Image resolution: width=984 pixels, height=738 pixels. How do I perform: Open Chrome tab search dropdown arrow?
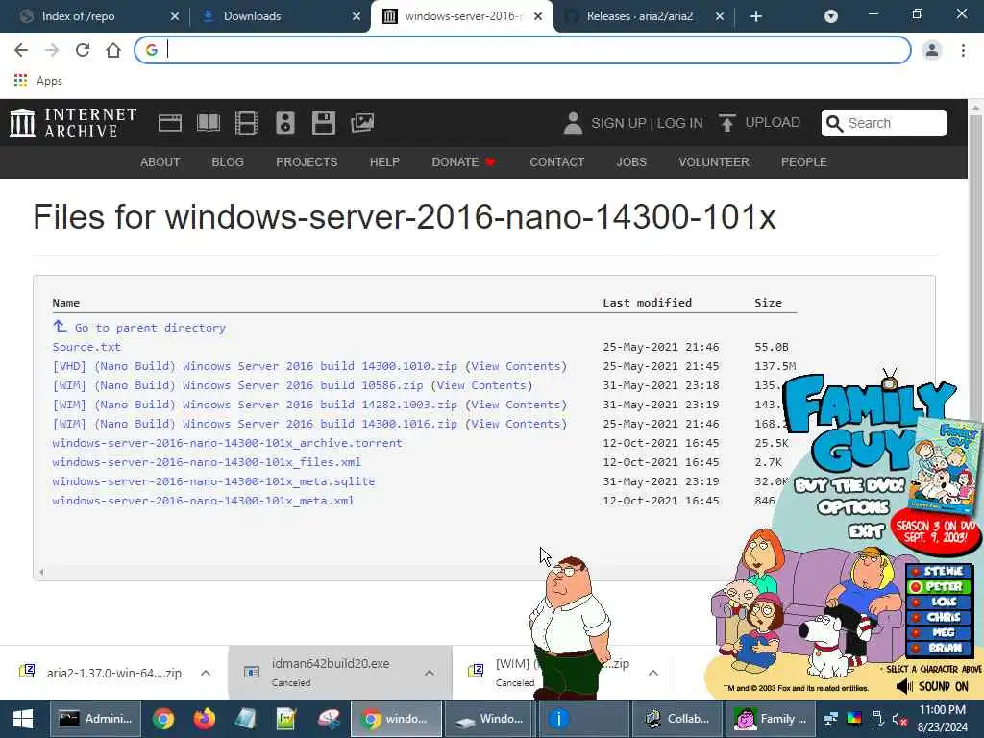(x=831, y=16)
